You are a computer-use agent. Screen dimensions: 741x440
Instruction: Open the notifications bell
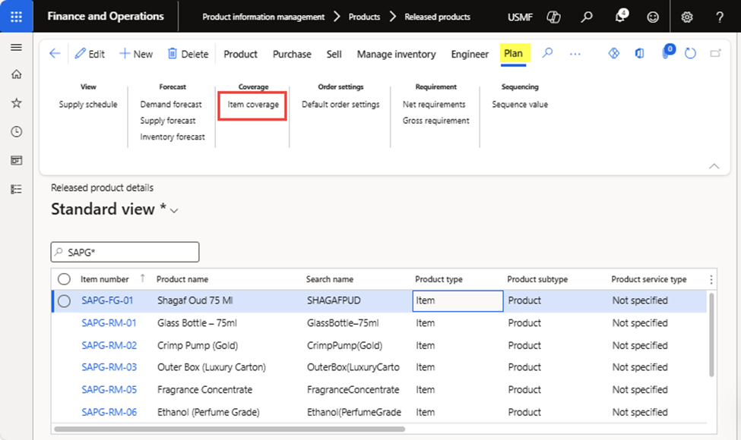[x=620, y=16]
